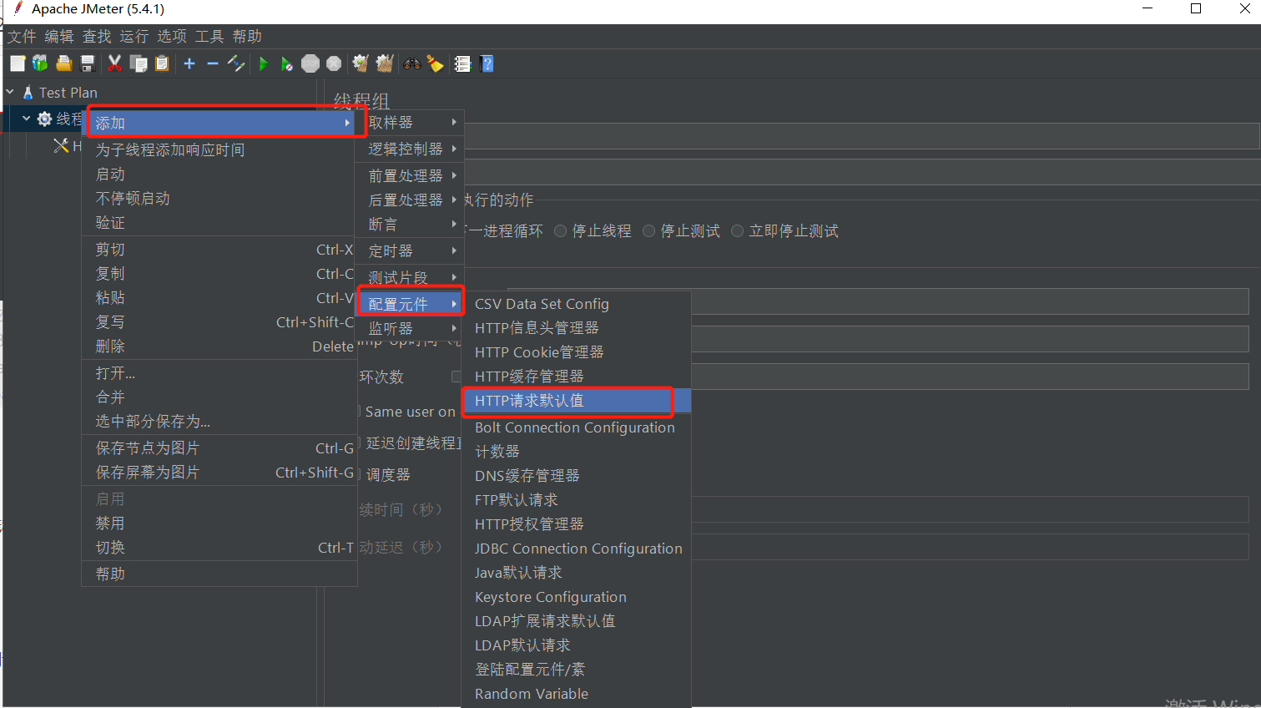Viewport: 1261px width, 708px height.
Task: Choose 为子线程添加响应时间 in context menu
Action: [219, 149]
